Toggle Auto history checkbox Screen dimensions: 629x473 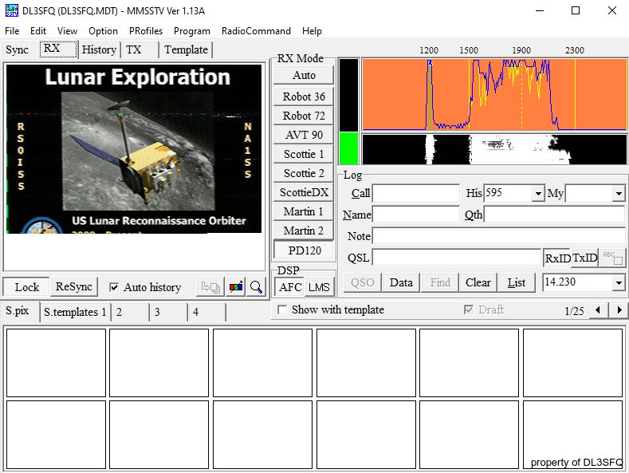pyautogui.click(x=114, y=287)
